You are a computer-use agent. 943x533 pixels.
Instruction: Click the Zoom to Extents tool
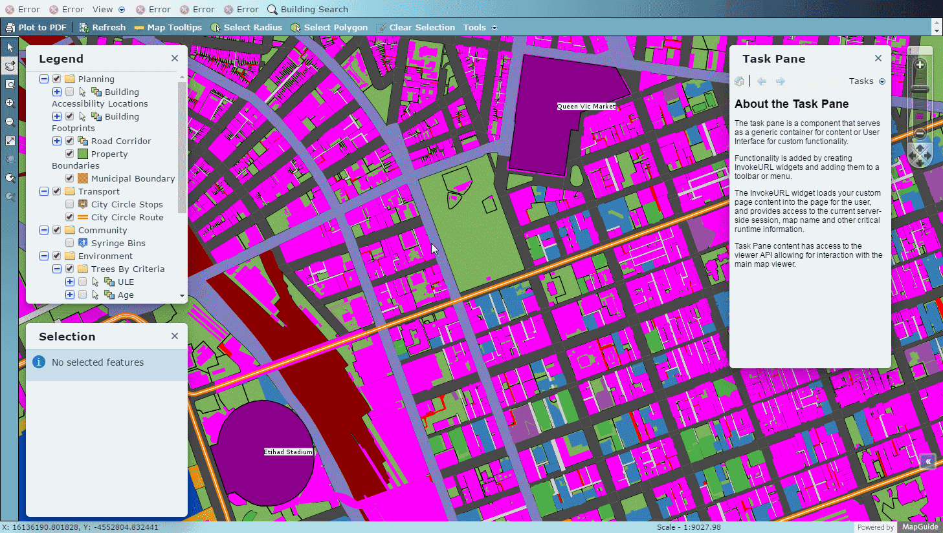[10, 140]
